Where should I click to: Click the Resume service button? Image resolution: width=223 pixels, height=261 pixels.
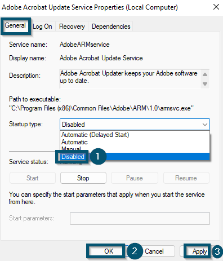(x=186, y=178)
